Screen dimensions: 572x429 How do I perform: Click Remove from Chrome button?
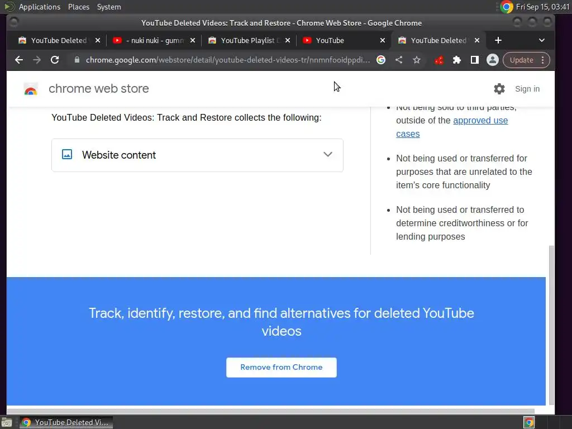pos(282,368)
